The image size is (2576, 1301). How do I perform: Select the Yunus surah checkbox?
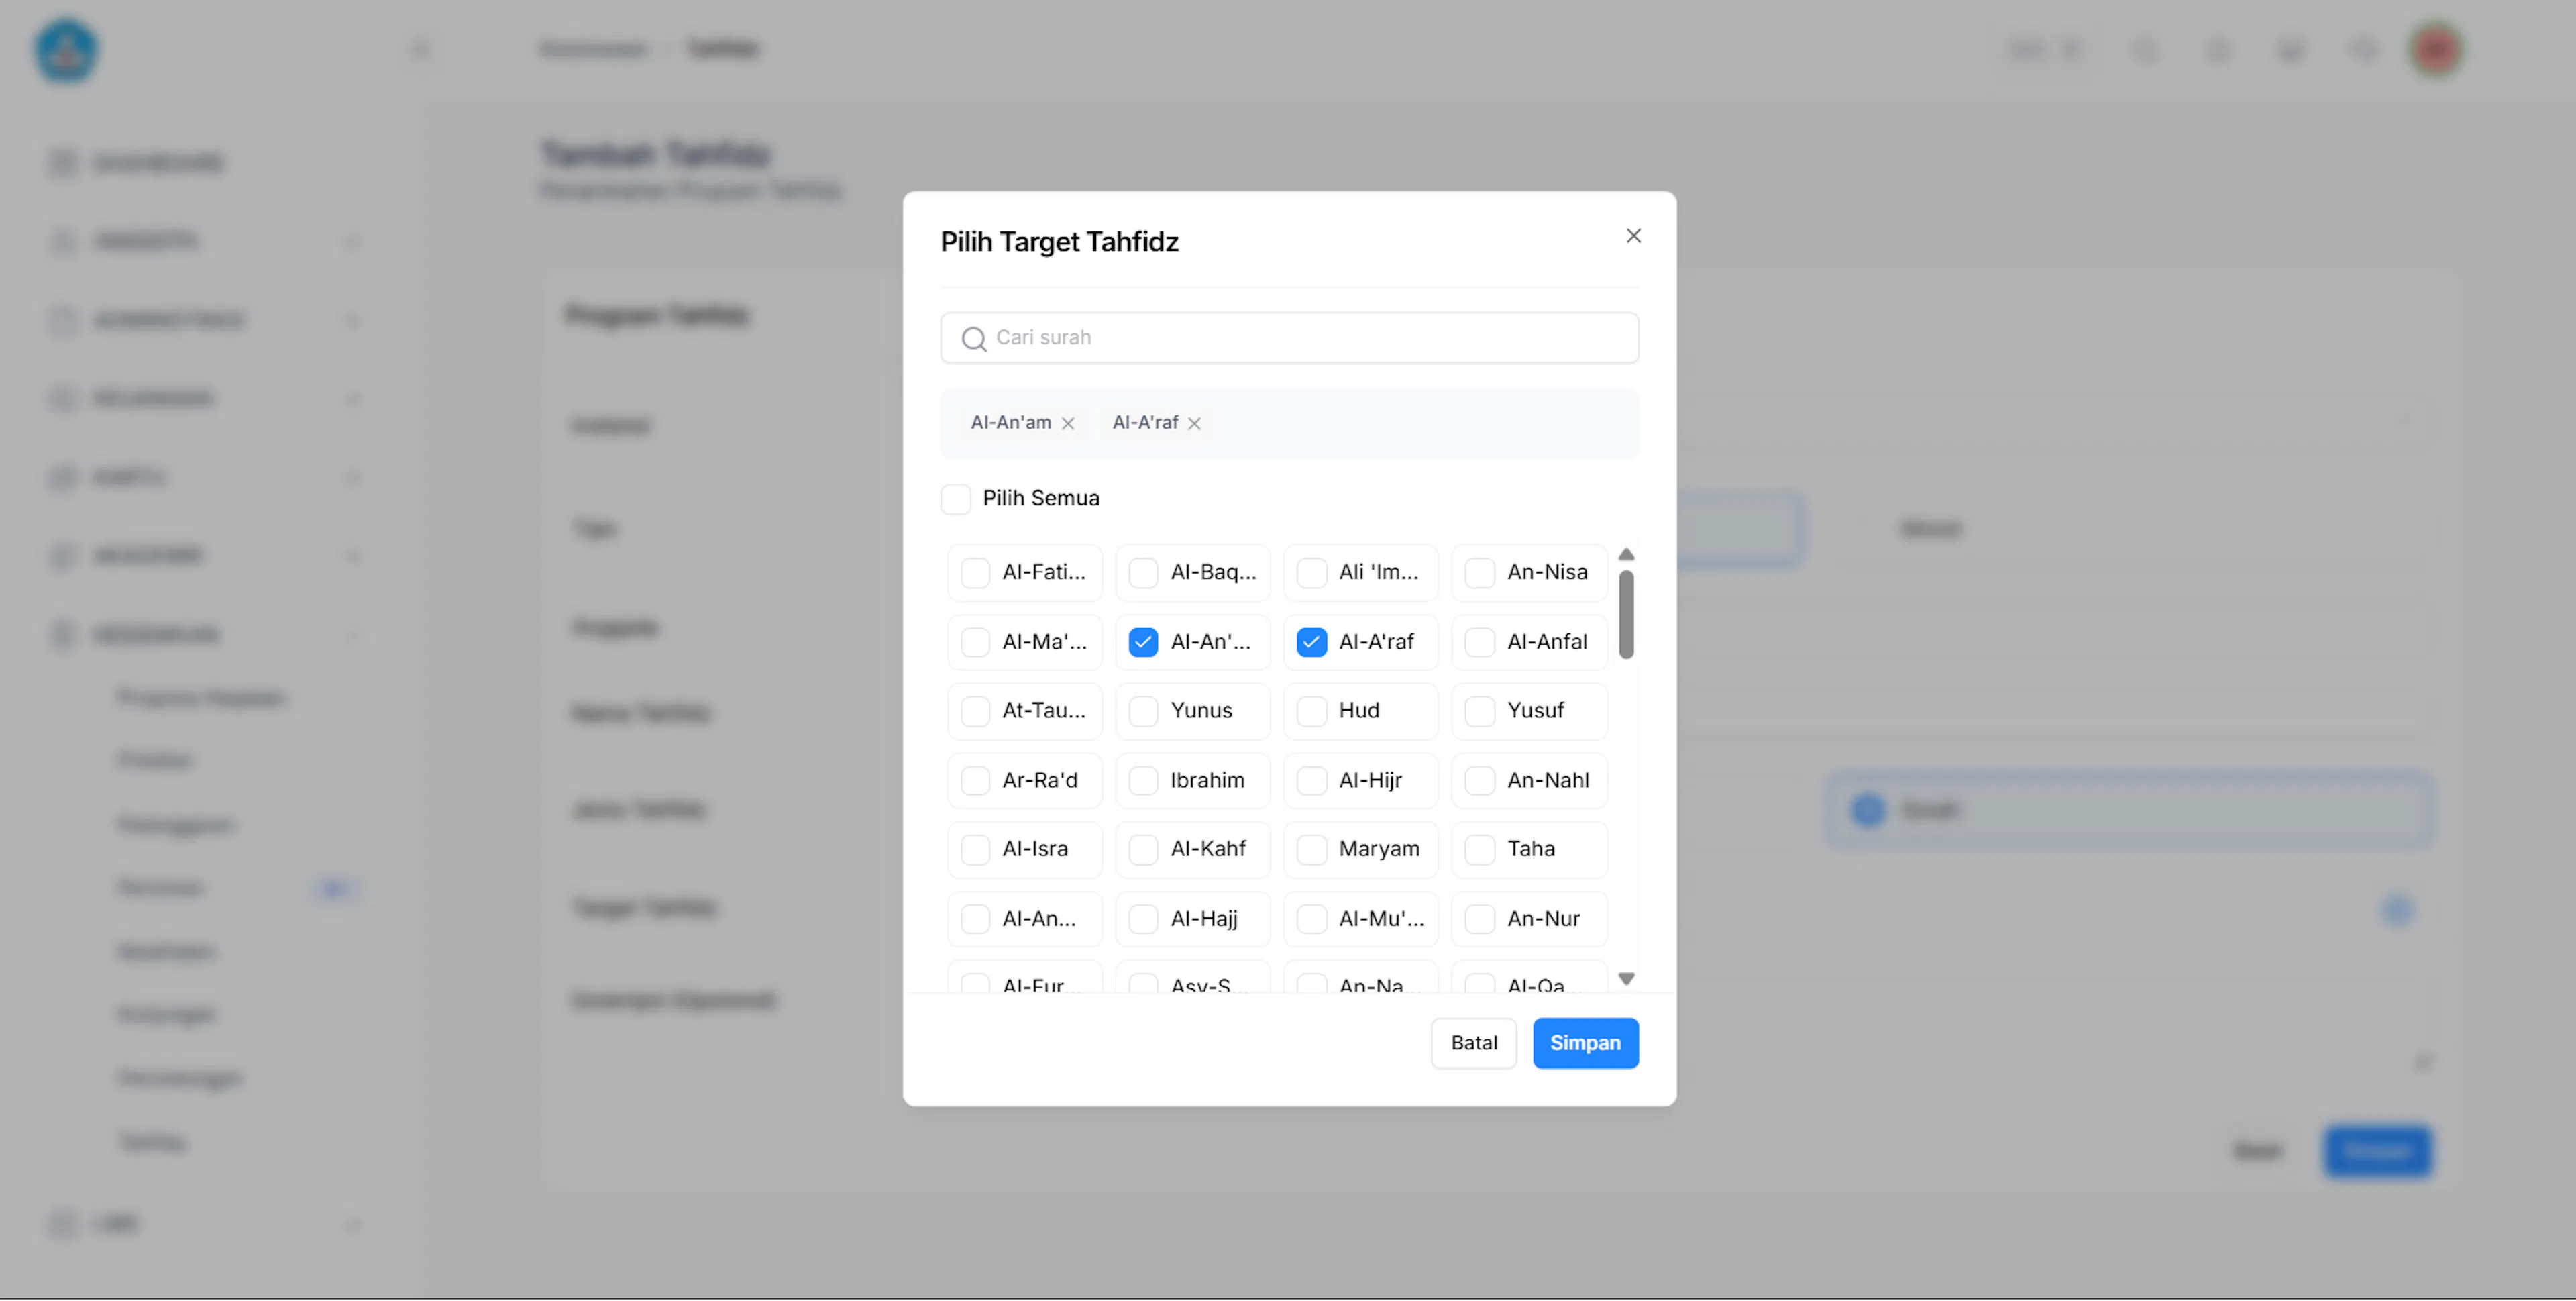click(1143, 711)
